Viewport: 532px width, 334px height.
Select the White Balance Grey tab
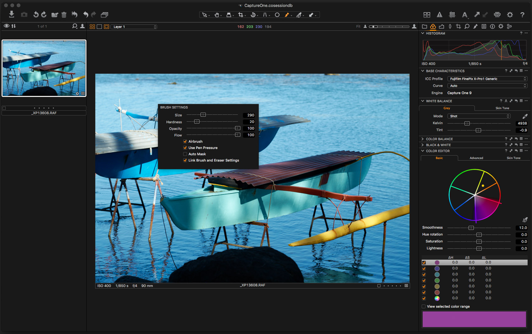pos(447,108)
